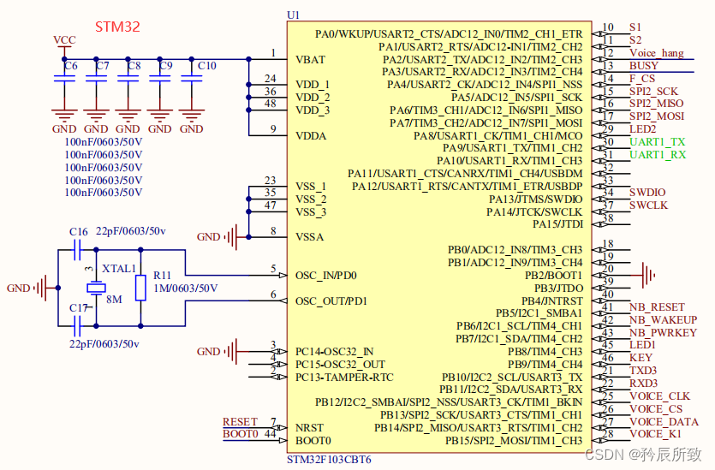Viewport: 715px width, 470px height.
Task: Click the VSSA pin label
Action: (x=310, y=237)
